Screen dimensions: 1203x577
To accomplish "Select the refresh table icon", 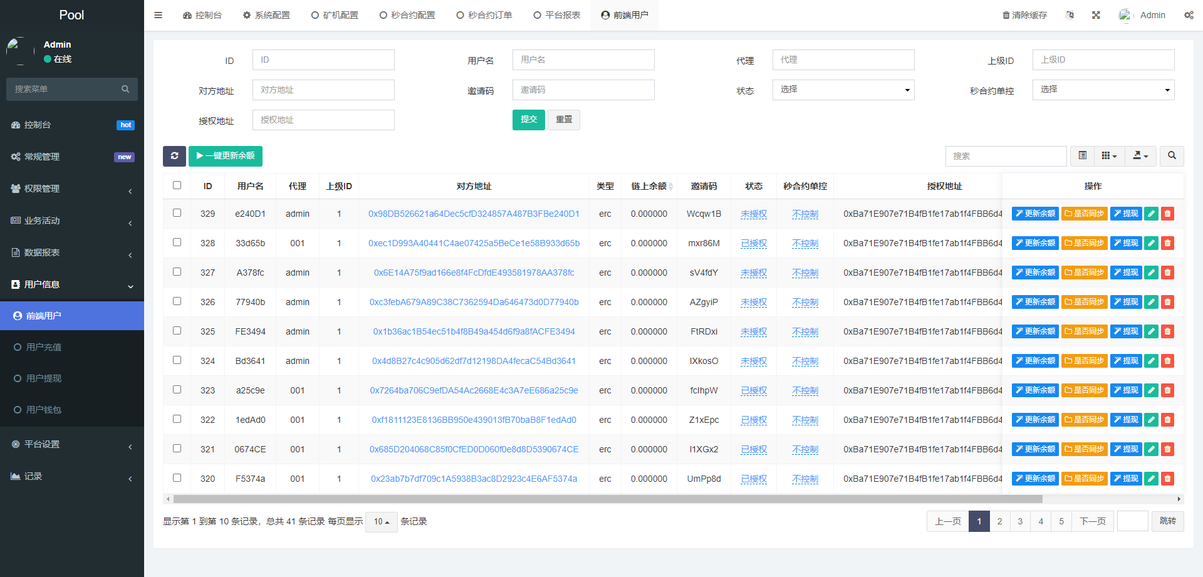I will click(x=174, y=156).
